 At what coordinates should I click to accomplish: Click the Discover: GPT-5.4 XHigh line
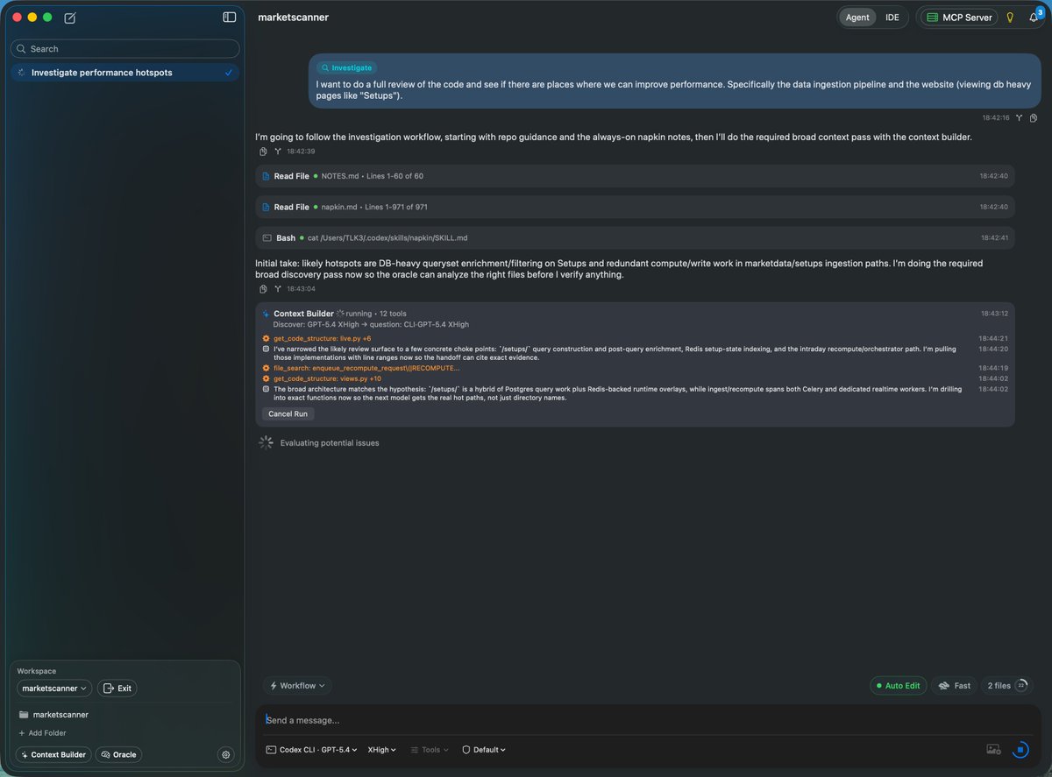pyautogui.click(x=371, y=324)
